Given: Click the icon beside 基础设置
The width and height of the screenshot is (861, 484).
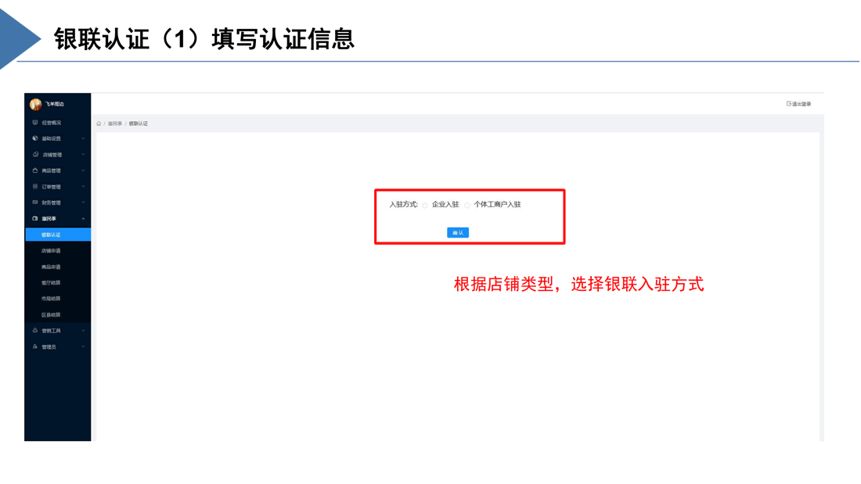Looking at the screenshot, I should click(35, 138).
